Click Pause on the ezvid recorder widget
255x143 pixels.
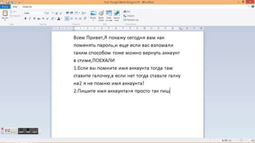21,131
